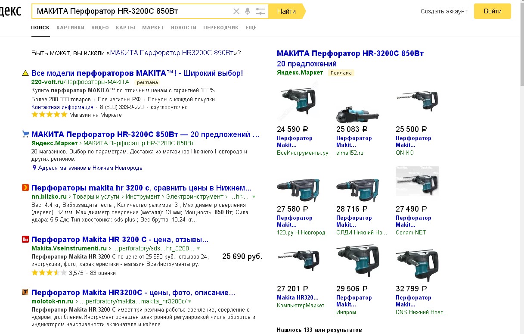This screenshot has width=524, height=334.
Task: Open Перфораторы makita hr 3200 с blizko result
Action: pos(141,187)
